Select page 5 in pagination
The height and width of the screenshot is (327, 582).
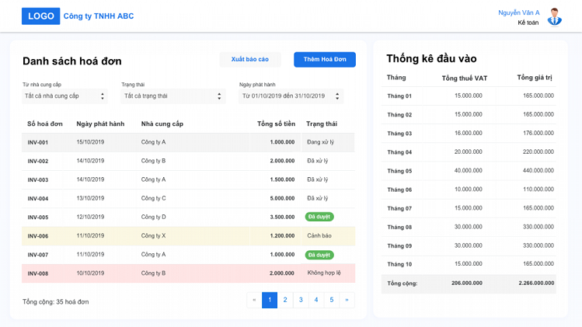click(331, 300)
